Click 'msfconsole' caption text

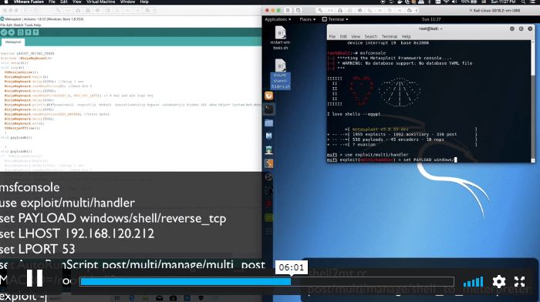(30, 187)
